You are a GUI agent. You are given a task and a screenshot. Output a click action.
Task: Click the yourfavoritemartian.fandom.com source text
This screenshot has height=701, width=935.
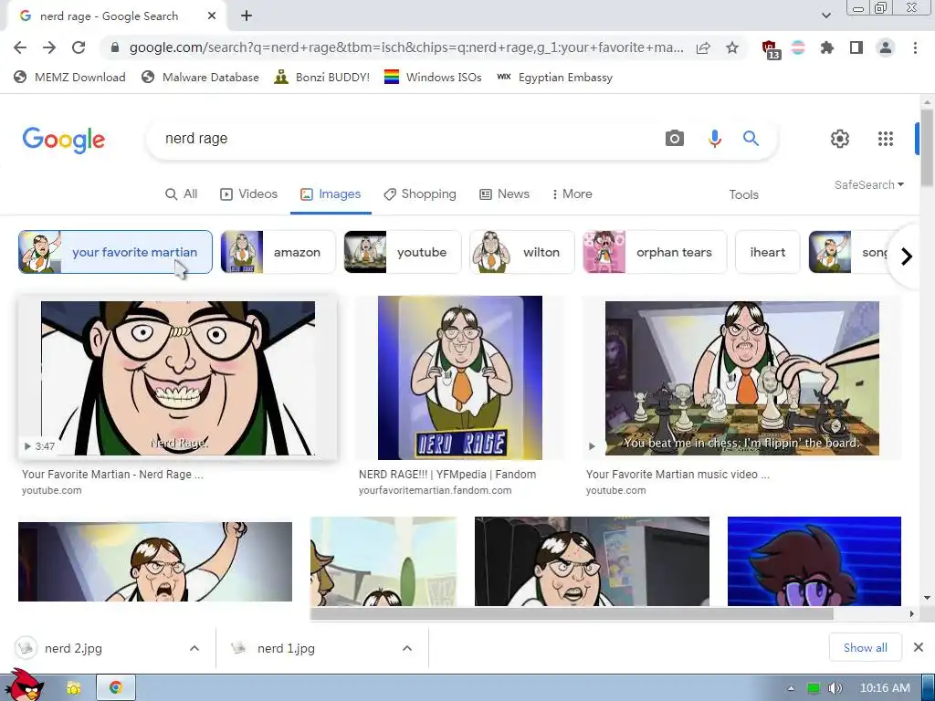point(436,490)
